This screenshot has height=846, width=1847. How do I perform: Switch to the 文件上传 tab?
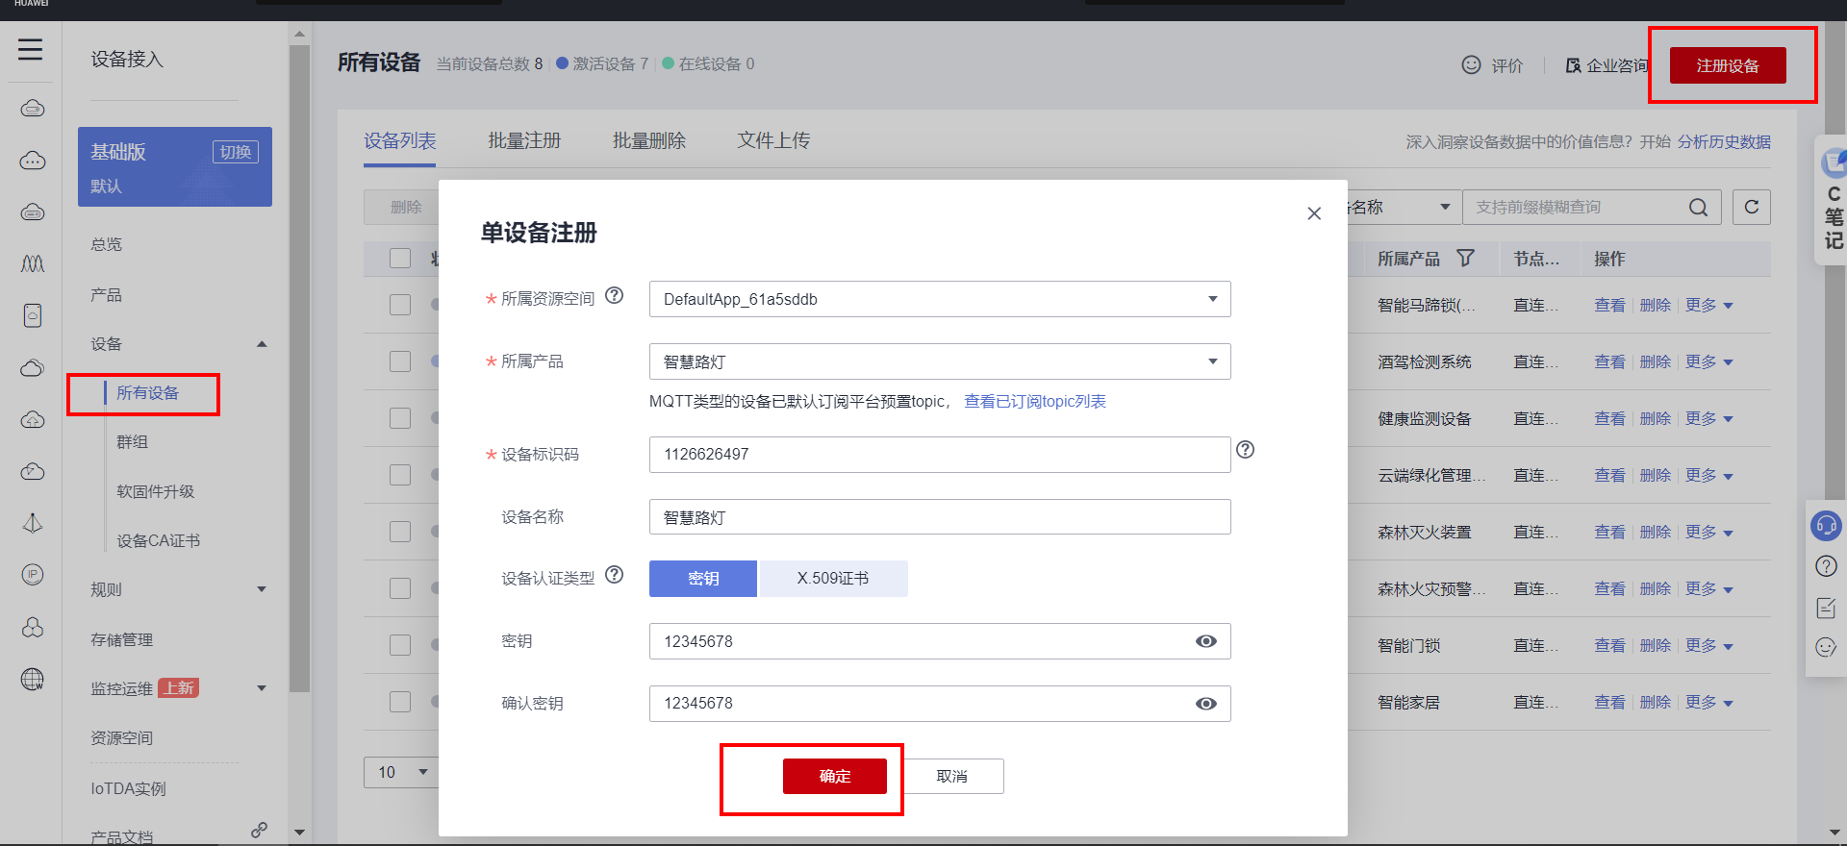pos(773,140)
